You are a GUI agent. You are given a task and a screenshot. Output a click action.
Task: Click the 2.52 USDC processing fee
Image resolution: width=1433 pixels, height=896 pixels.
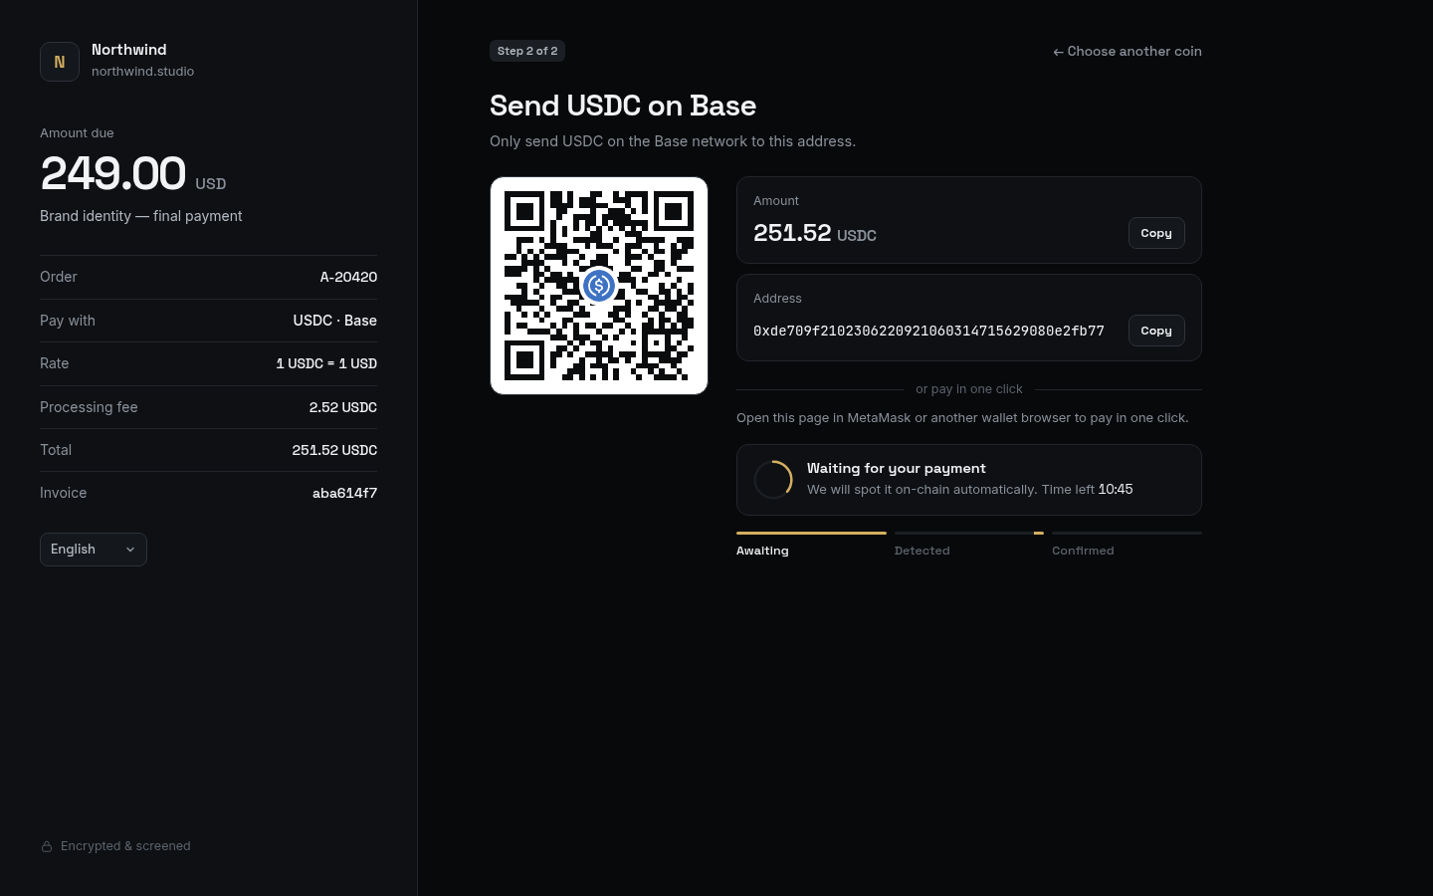(x=343, y=407)
